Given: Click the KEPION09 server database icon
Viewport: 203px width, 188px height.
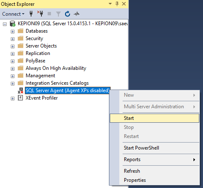Looking at the screenshot, I should [12, 24].
